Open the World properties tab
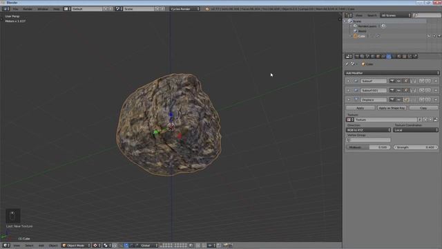This screenshot has height=249, width=442. click(373, 57)
